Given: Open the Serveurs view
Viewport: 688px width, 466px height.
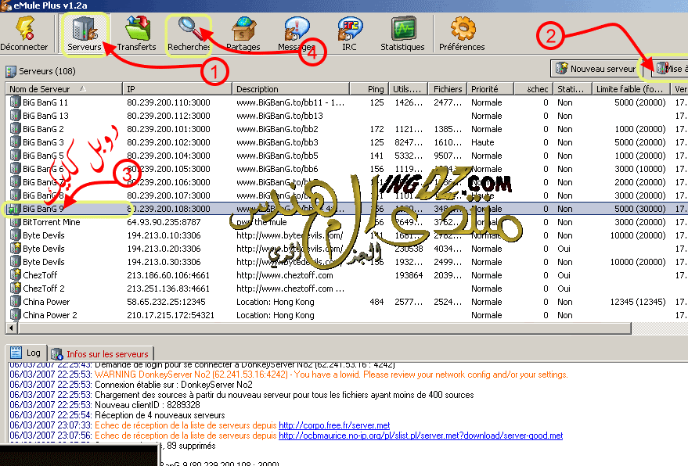Looking at the screenshot, I should point(83,34).
